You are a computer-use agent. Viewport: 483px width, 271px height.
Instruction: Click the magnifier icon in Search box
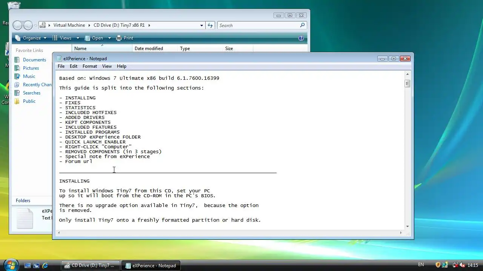click(x=302, y=25)
